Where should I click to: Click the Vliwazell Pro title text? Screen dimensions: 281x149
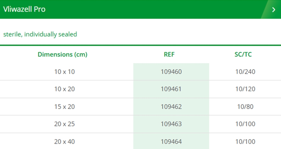[24, 9]
